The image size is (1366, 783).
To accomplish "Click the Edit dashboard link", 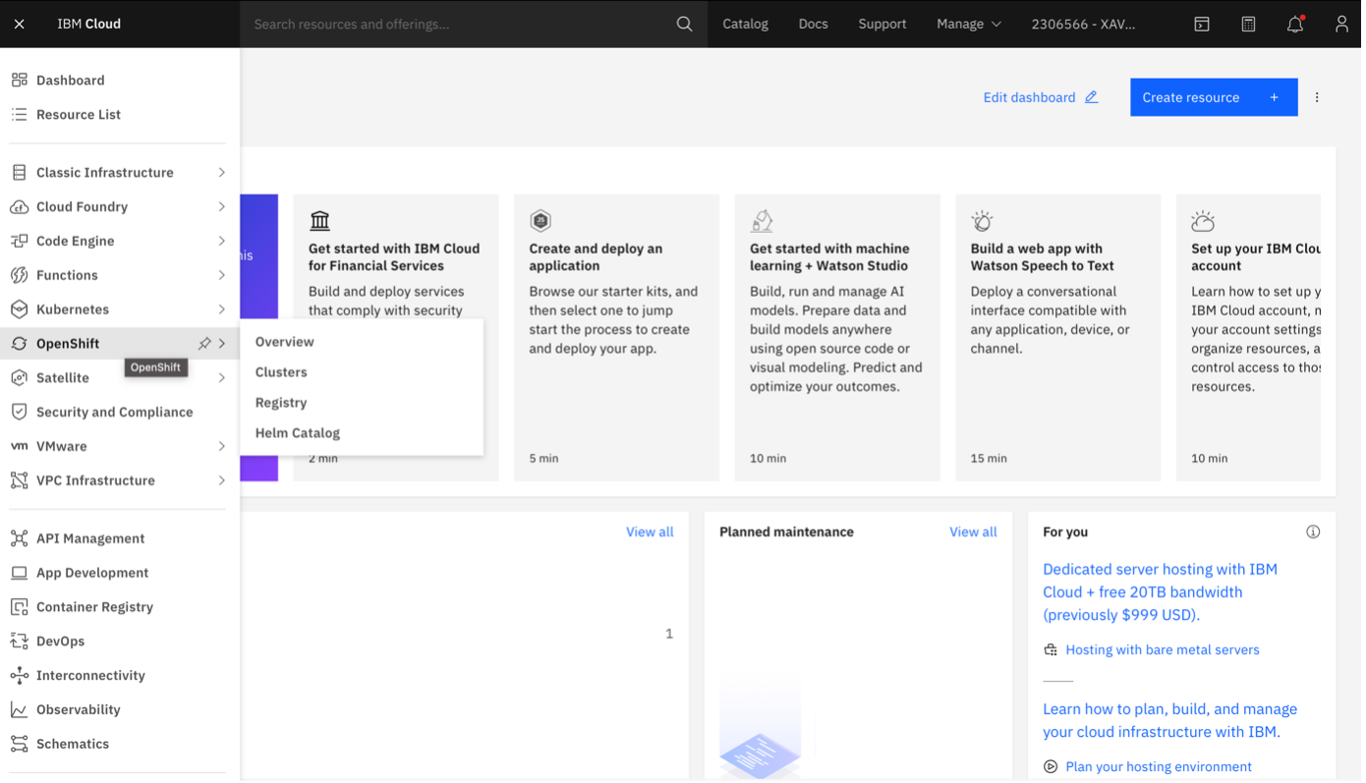I will click(1040, 97).
